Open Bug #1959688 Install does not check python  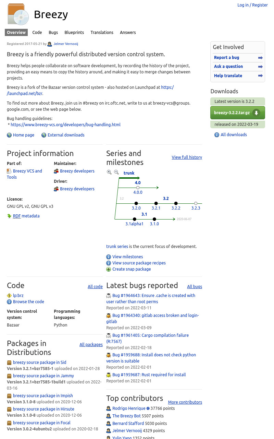(151, 358)
